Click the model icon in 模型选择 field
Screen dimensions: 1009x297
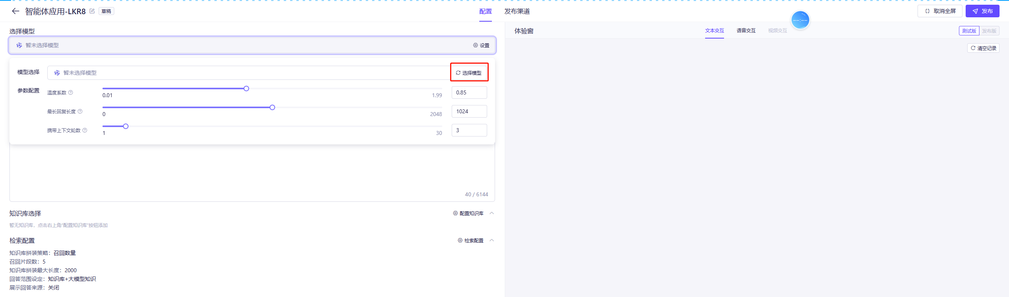coord(57,73)
